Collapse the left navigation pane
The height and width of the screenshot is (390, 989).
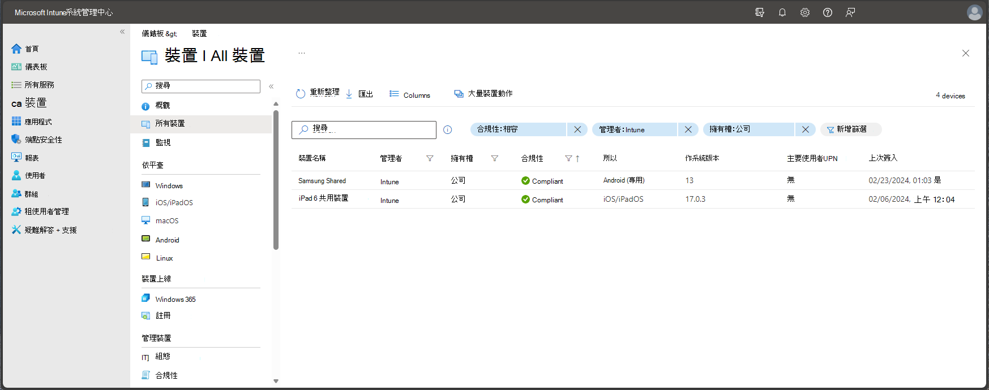pos(122,32)
